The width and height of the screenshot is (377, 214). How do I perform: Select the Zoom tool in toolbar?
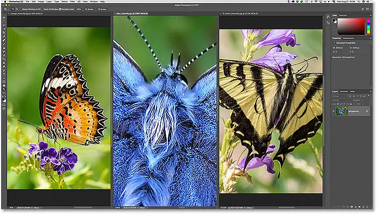4,89
